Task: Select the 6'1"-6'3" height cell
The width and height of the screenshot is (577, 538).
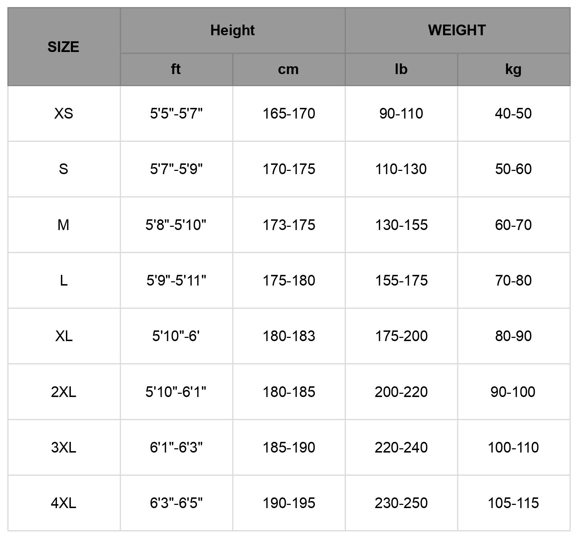Action: click(176, 448)
